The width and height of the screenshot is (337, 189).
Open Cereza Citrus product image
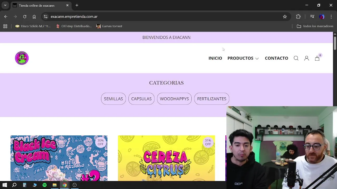(x=166, y=158)
